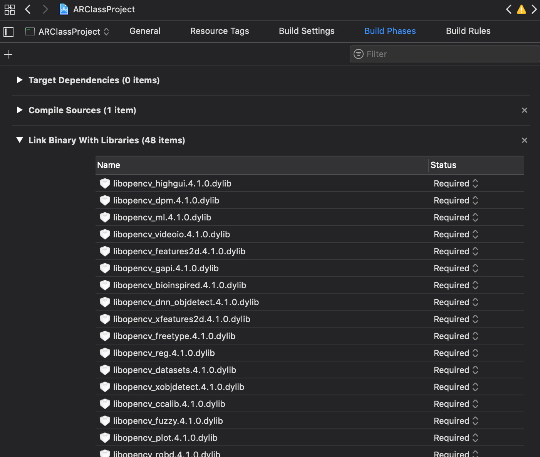
Task: Click the libopencv_highgui library icon
Action: tap(105, 183)
